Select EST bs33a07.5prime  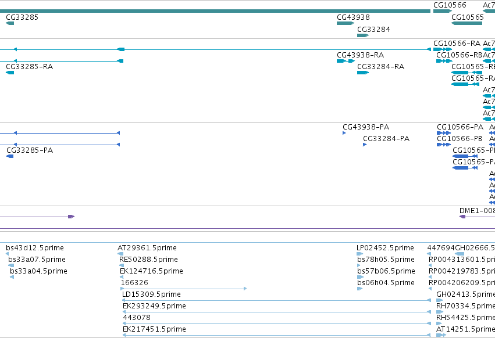coord(11,265)
